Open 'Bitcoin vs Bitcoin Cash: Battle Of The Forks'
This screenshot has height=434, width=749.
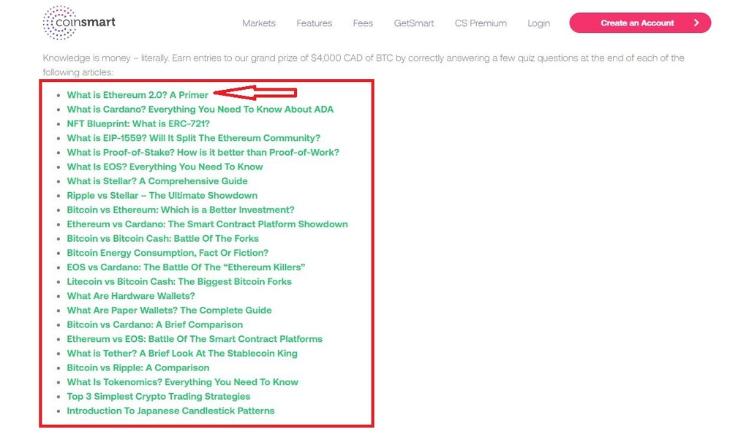click(x=163, y=238)
